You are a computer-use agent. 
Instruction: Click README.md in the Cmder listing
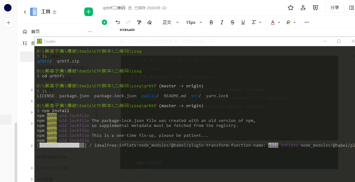(x=175, y=96)
